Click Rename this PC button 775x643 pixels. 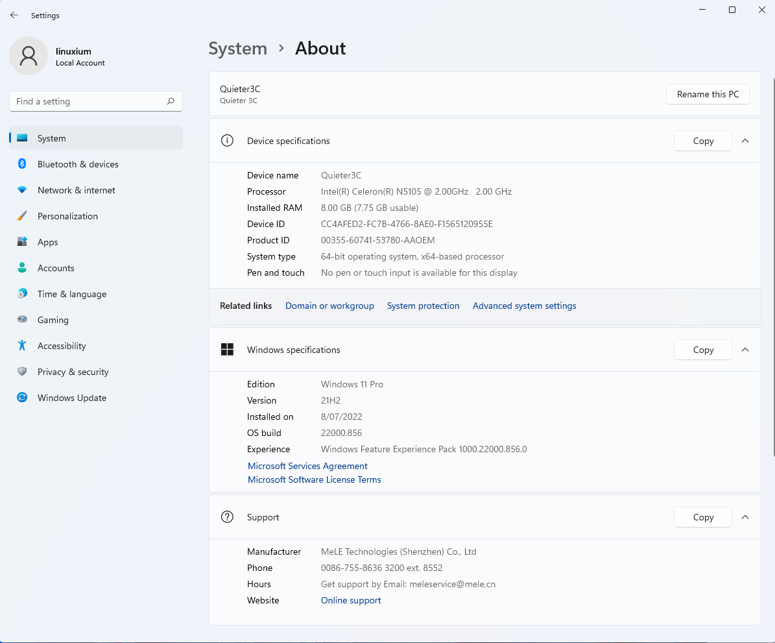coord(708,94)
